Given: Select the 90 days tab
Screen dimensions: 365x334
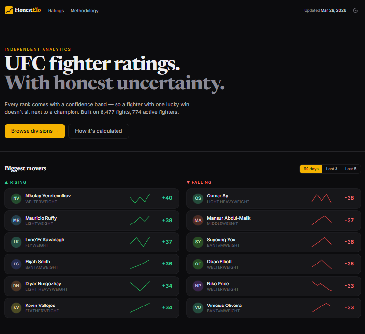Looking at the screenshot, I should [x=311, y=169].
